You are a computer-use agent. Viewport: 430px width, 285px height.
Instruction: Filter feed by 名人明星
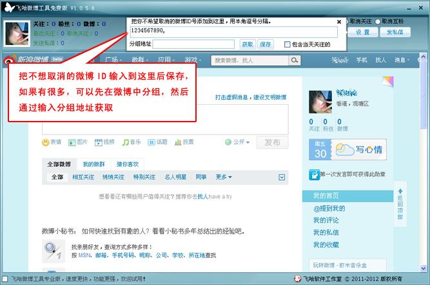[x=175, y=177]
